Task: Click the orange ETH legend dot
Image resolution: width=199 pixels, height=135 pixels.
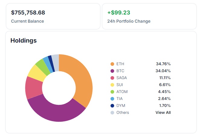Action: [x=112, y=64]
